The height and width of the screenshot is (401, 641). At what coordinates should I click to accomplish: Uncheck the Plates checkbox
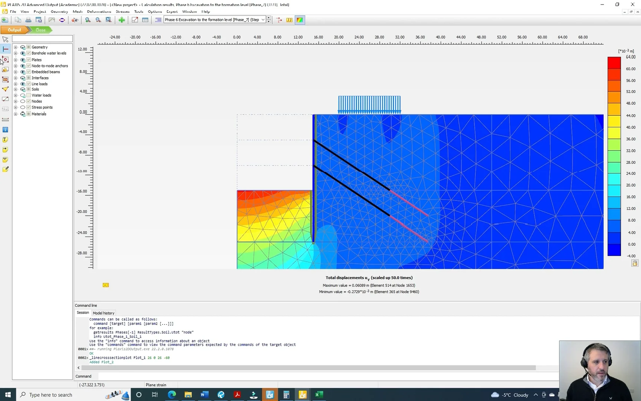pyautogui.click(x=29, y=59)
